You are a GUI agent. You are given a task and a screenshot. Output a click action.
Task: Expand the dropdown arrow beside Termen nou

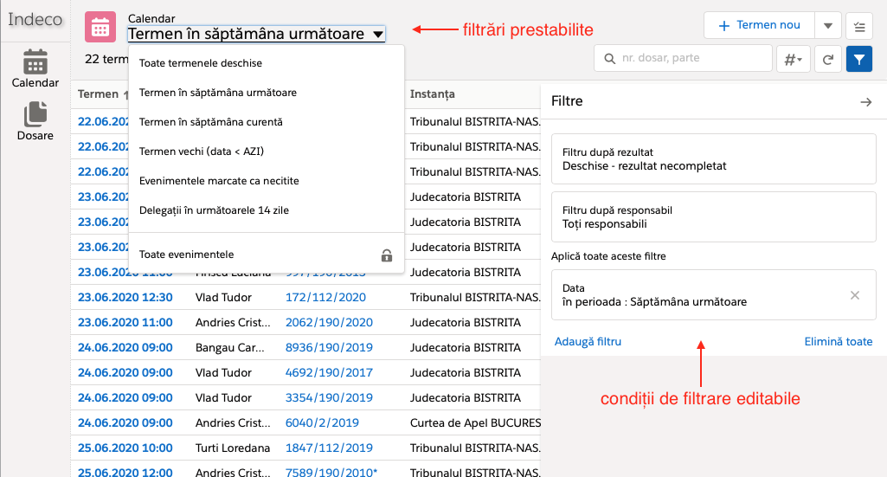point(828,26)
